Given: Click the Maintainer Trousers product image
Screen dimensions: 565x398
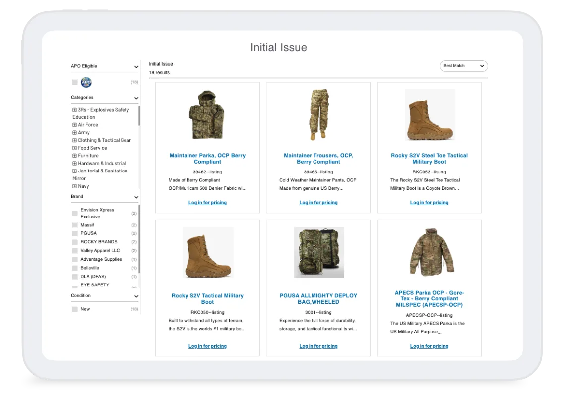Looking at the screenshot, I should (x=318, y=114).
